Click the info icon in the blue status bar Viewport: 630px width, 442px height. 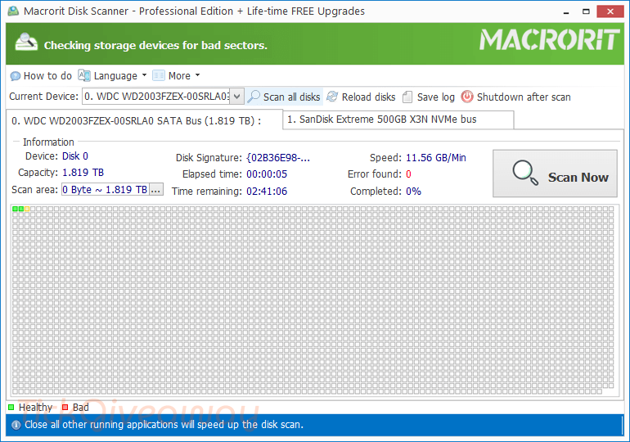tap(16, 425)
